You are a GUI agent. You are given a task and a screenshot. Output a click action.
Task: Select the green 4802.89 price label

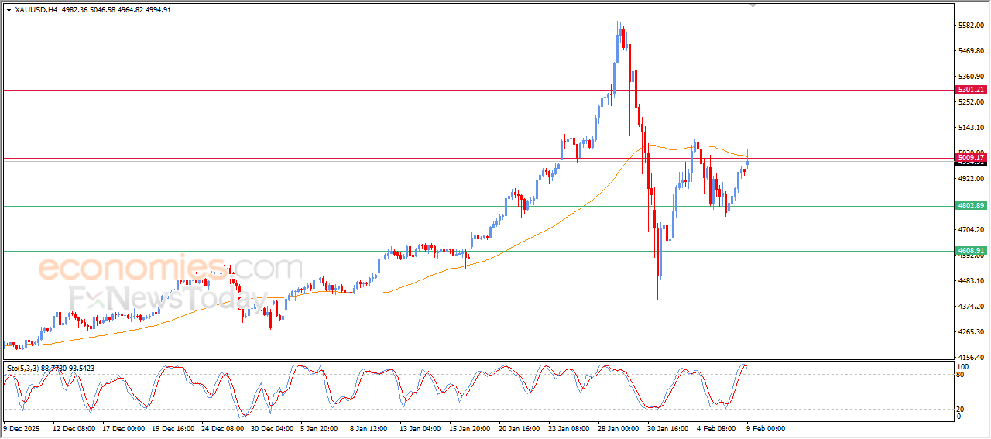[971, 206]
